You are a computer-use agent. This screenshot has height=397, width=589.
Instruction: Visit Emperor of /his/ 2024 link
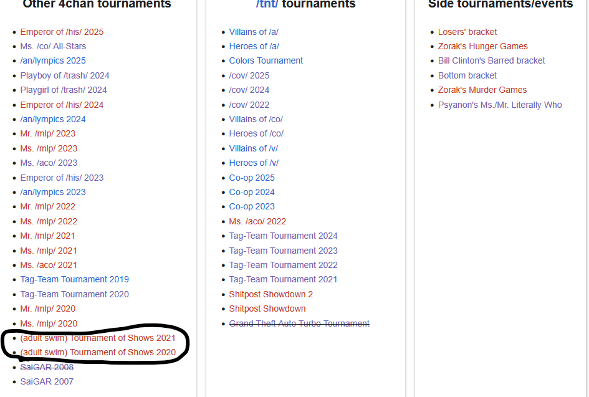[x=62, y=105]
